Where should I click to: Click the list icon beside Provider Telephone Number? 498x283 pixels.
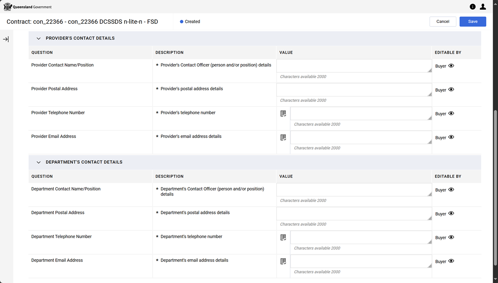click(283, 114)
